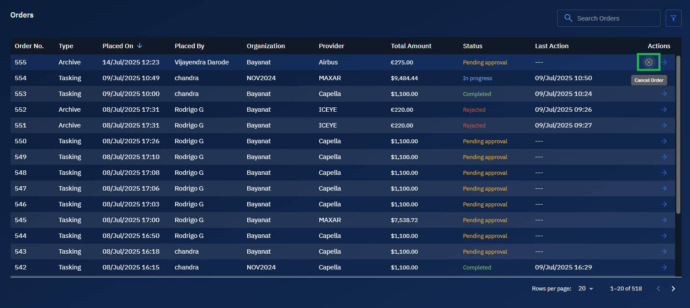Open details arrow for order 543
The height and width of the screenshot is (308, 690).
(664, 251)
